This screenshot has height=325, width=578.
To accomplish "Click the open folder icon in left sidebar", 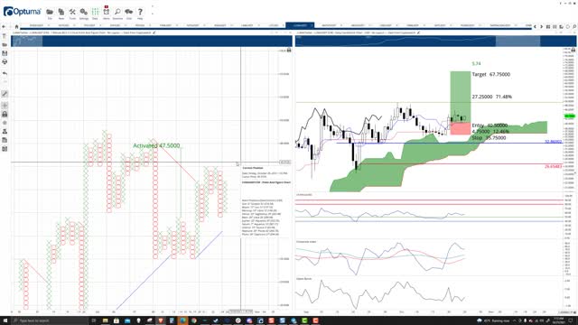I will pos(5,44).
